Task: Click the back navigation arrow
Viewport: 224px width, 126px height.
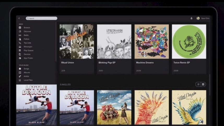Action: point(19,18)
